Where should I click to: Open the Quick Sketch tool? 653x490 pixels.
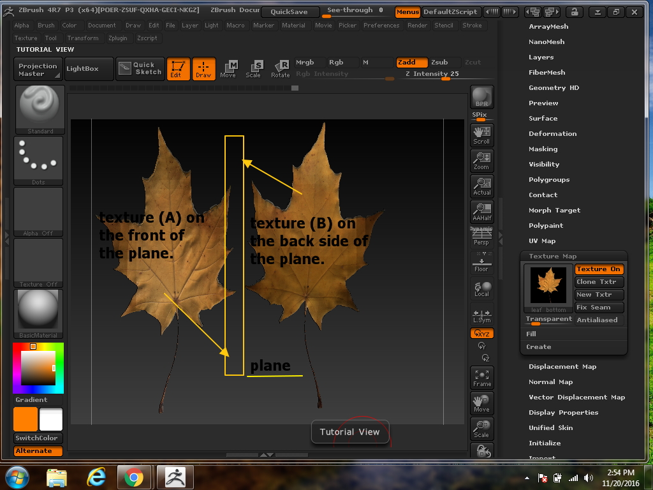pyautogui.click(x=140, y=69)
